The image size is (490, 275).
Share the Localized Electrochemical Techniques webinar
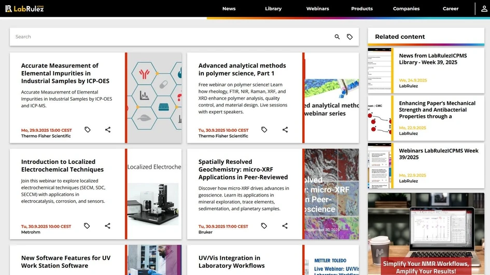[x=108, y=226]
